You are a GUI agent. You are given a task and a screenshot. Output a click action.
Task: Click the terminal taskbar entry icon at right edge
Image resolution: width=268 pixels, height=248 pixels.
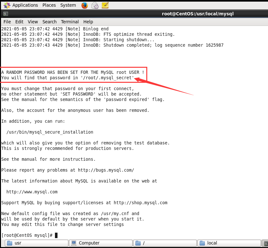[x=266, y=243]
